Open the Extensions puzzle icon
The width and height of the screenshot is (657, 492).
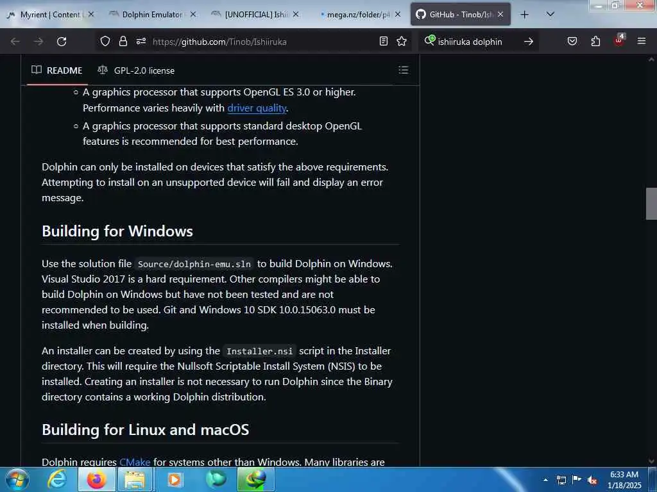coord(595,41)
